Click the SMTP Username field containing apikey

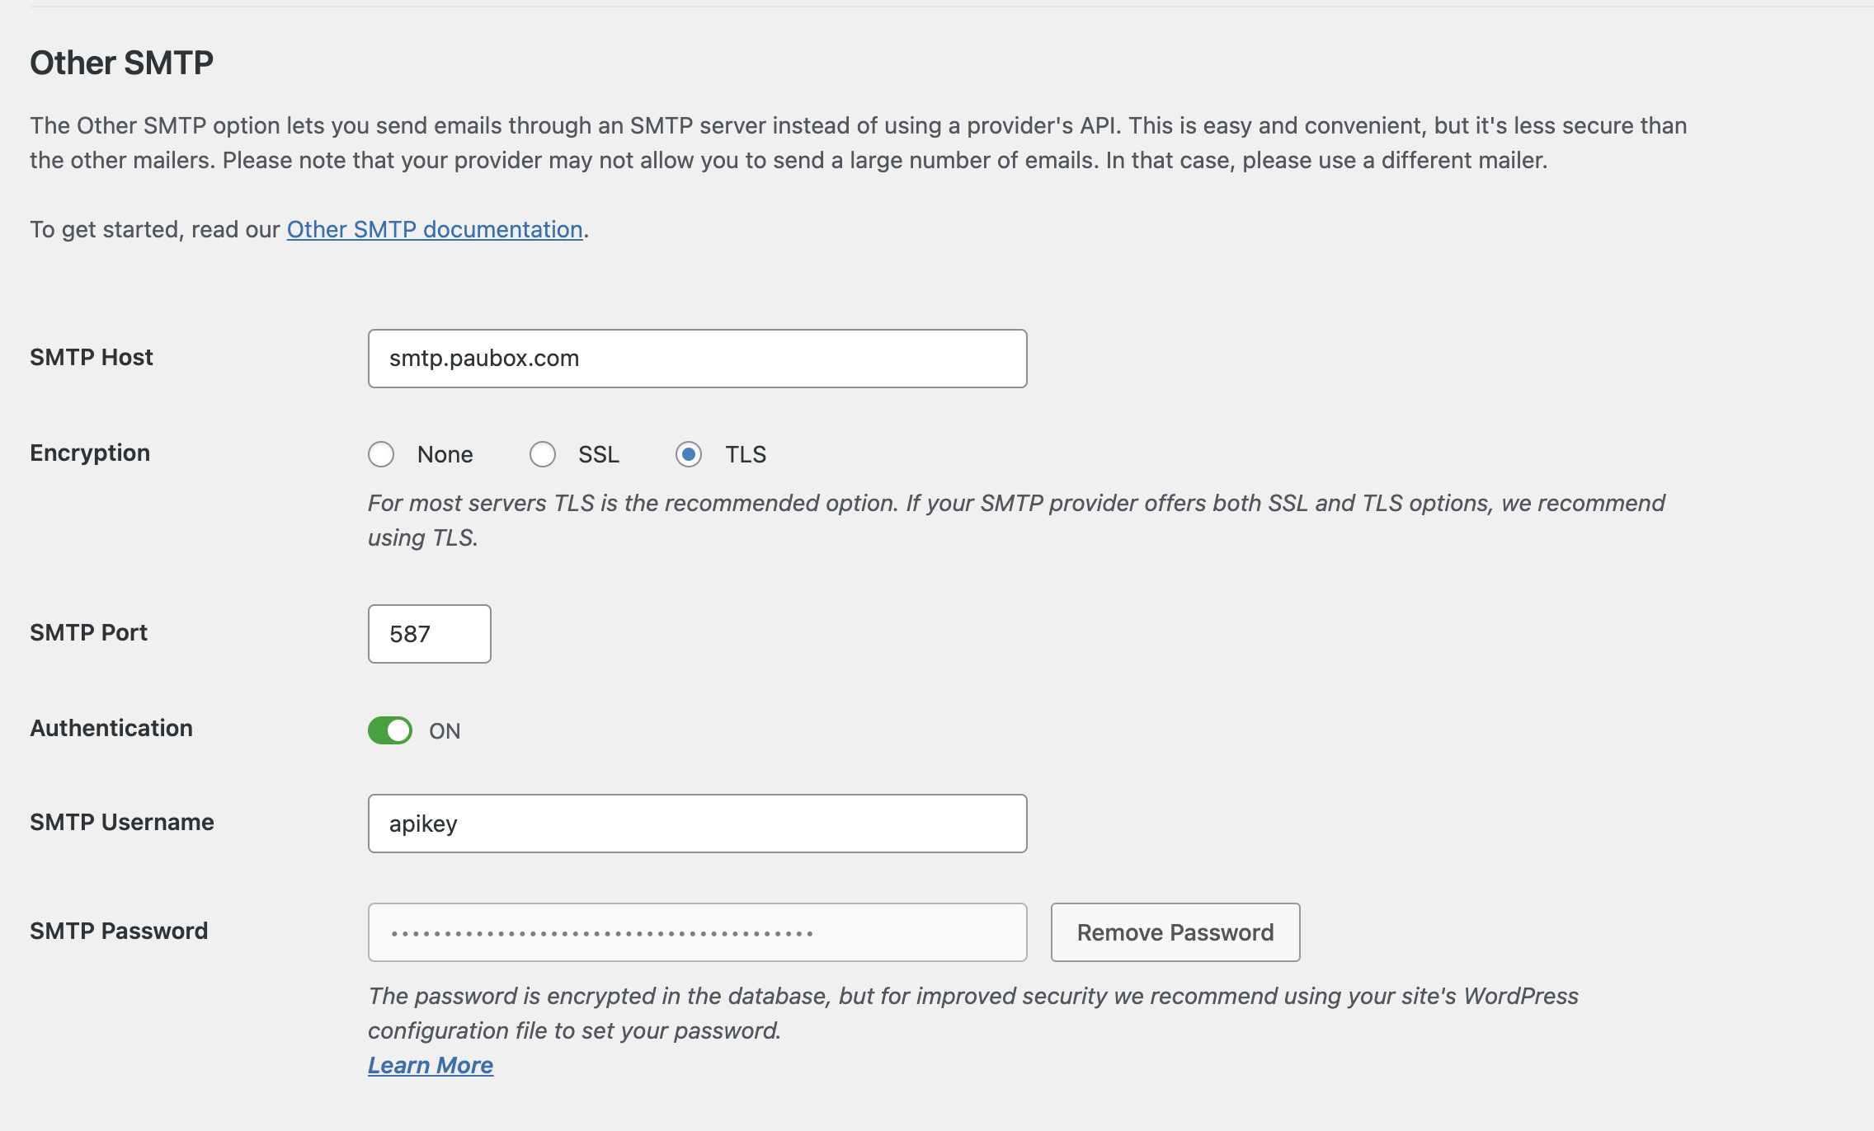[697, 824]
